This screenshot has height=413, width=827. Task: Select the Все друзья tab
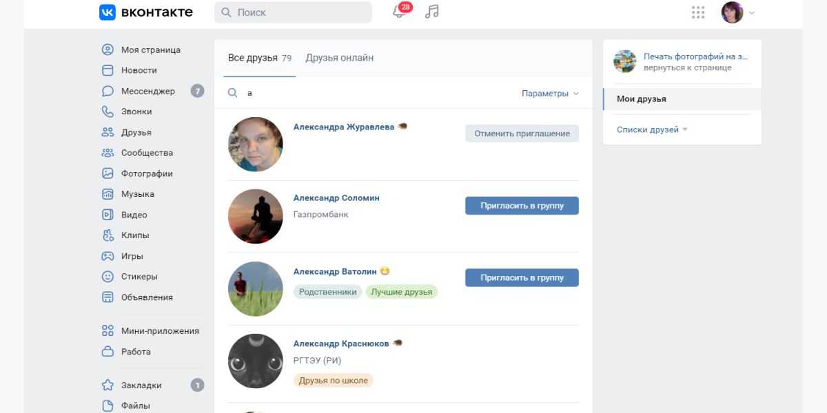pyautogui.click(x=253, y=58)
